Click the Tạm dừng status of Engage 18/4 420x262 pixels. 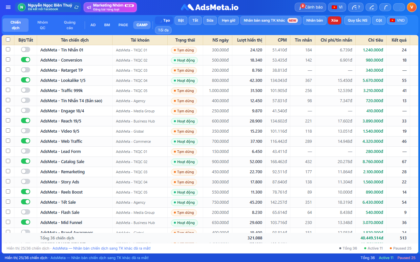coord(184,111)
